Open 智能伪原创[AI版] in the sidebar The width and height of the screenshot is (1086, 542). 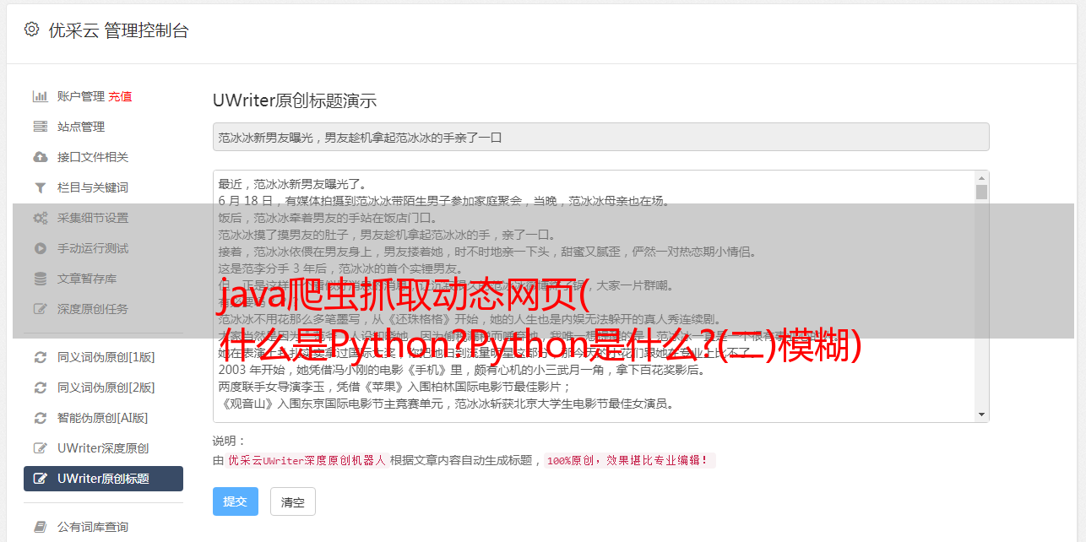click(x=103, y=418)
